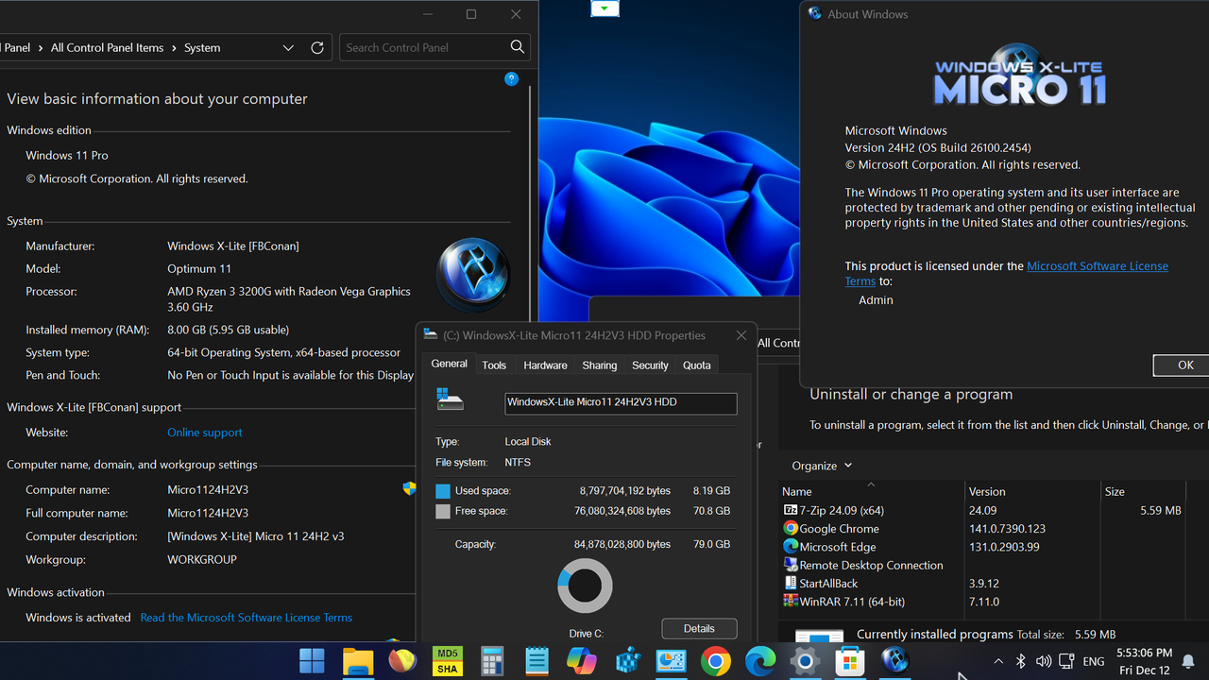This screenshot has width=1209, height=680.
Task: Open Google Chrome from the taskbar
Action: [716, 661]
